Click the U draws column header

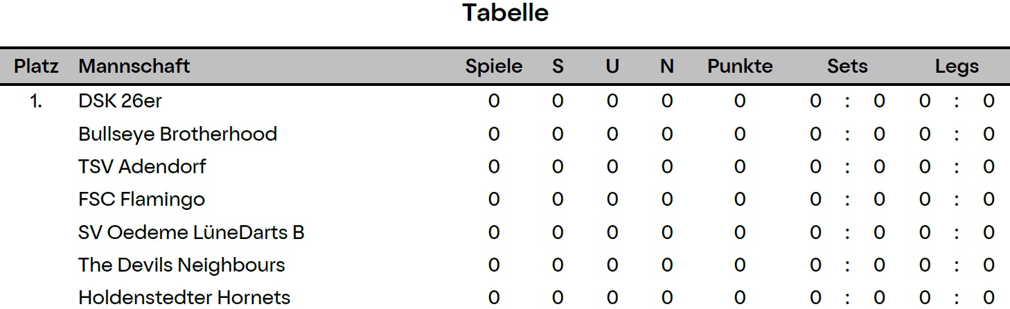pos(612,67)
